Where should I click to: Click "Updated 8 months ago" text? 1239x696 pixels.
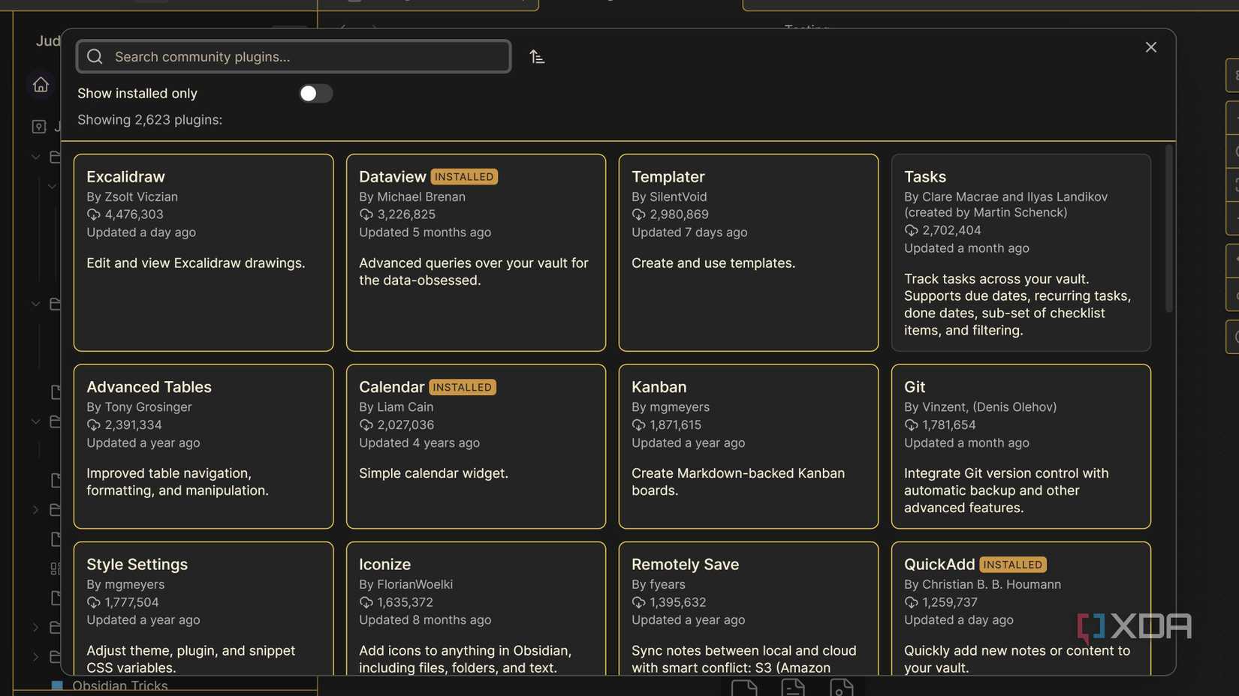[425, 620]
